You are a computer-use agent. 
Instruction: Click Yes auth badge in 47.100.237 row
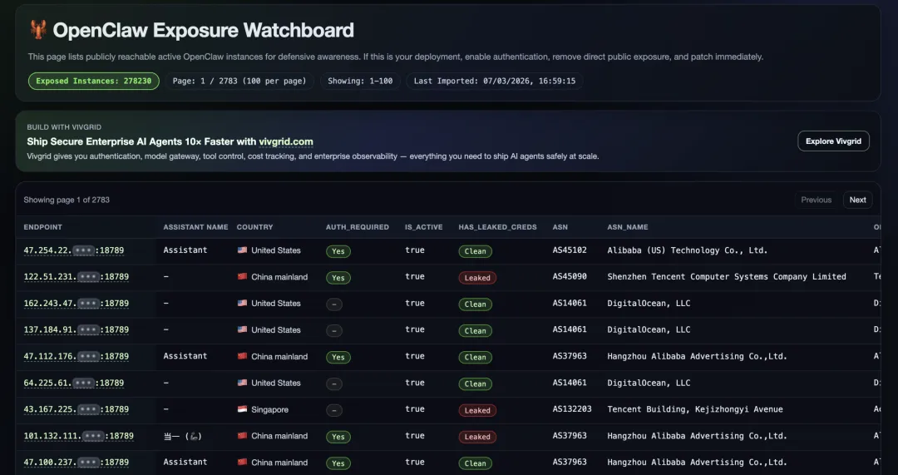(338, 463)
